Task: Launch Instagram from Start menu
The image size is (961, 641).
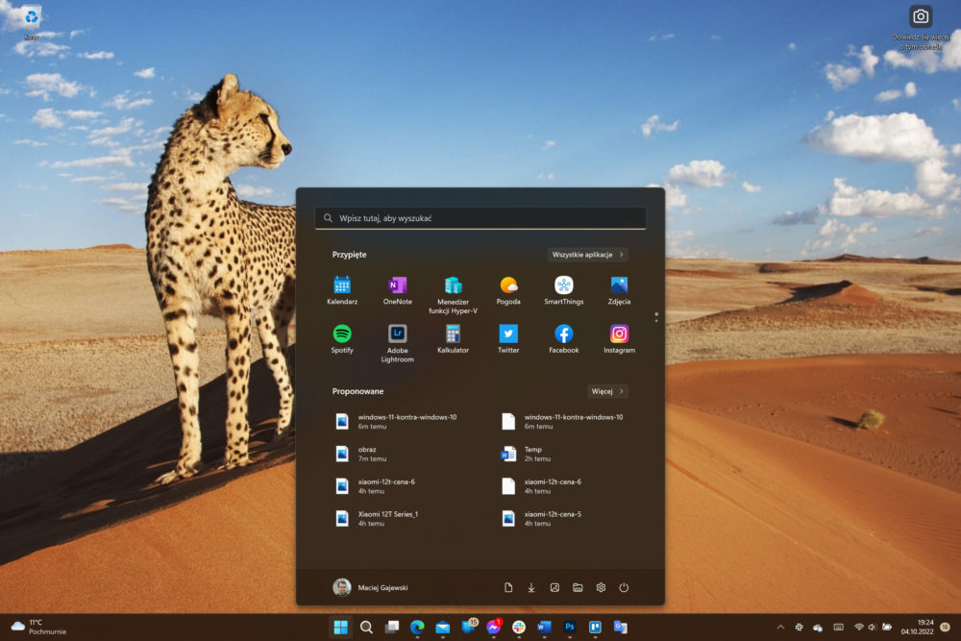Action: click(619, 339)
